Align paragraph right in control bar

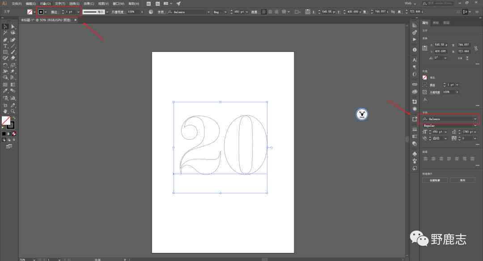click(277, 12)
